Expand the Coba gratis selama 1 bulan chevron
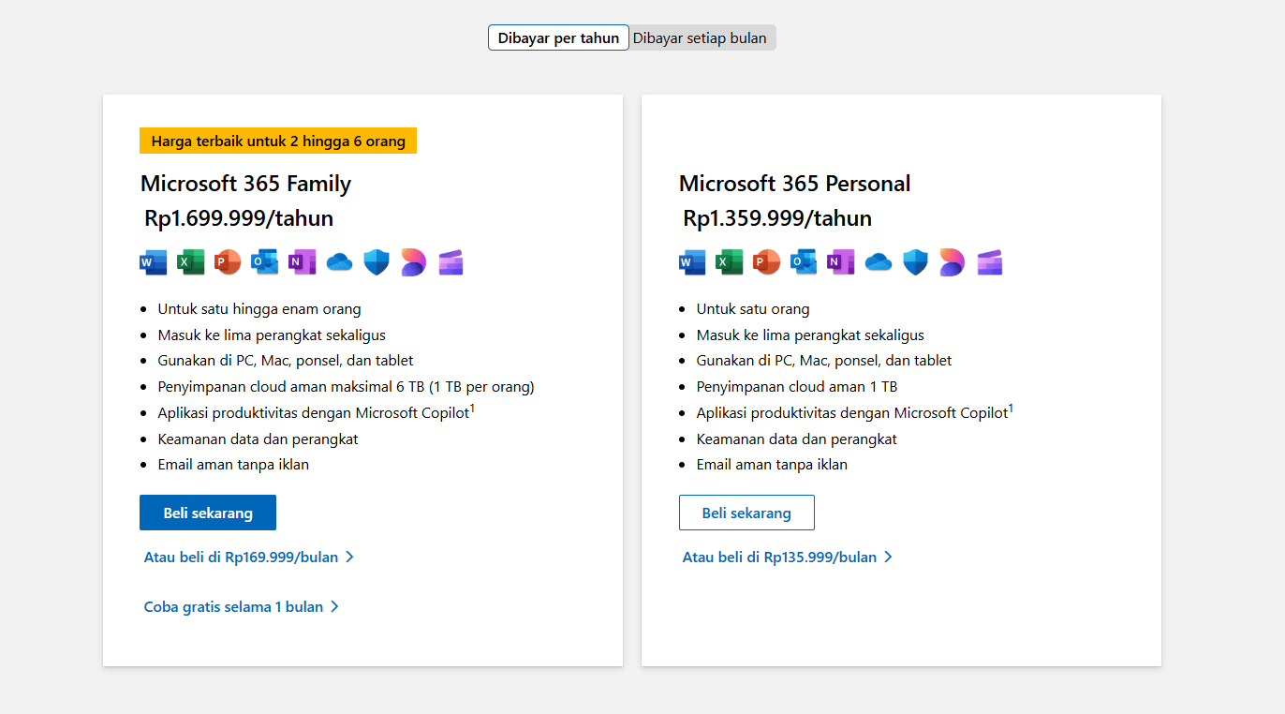 point(336,606)
